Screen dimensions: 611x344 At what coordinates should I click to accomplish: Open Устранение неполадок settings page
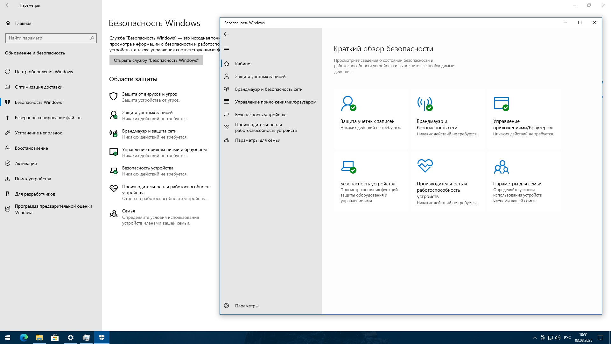[x=51, y=133]
